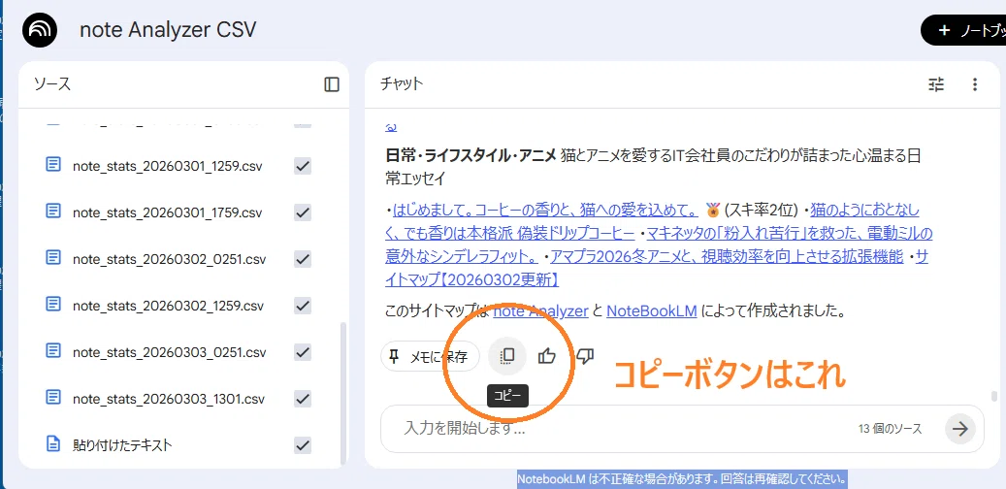
Task: Select note_stats_20260302_0251.csv file name
Action: point(170,259)
